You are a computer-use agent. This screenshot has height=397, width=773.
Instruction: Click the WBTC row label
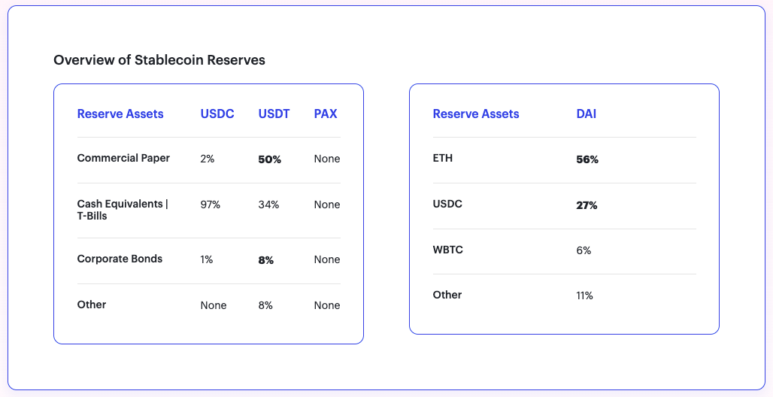tap(448, 250)
